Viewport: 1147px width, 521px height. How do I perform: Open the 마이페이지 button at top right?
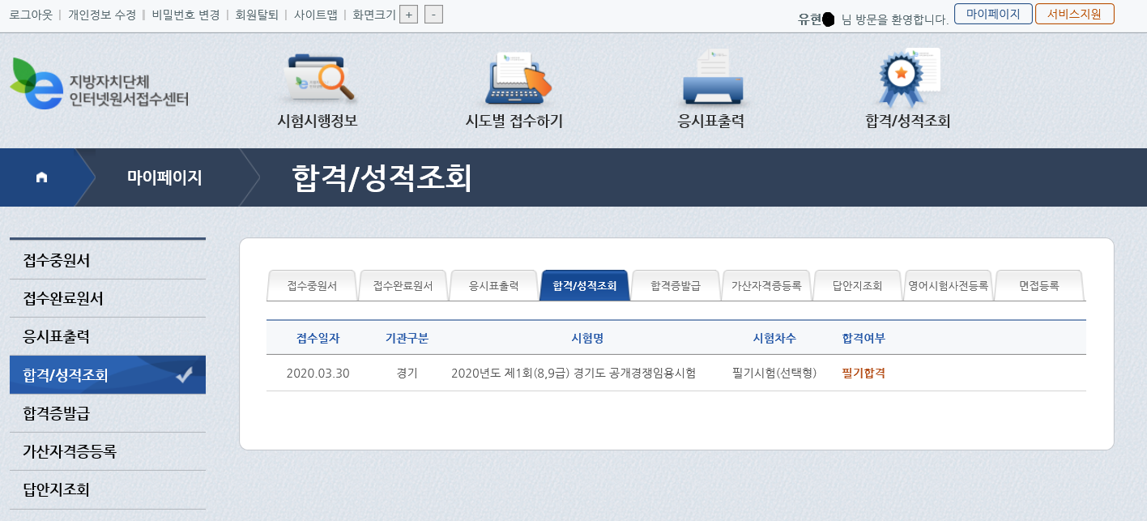coord(992,14)
